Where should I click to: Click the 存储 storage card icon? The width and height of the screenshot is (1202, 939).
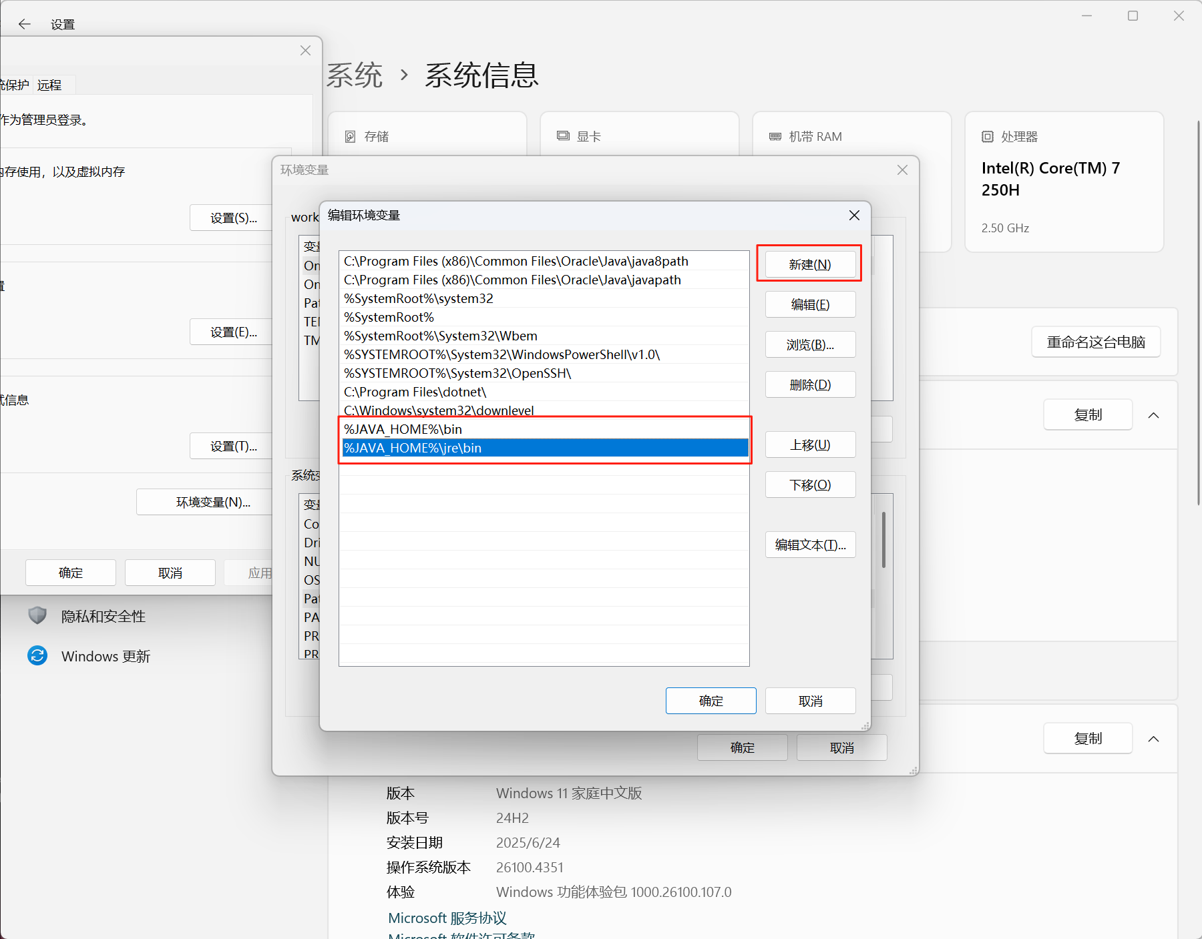point(350,136)
